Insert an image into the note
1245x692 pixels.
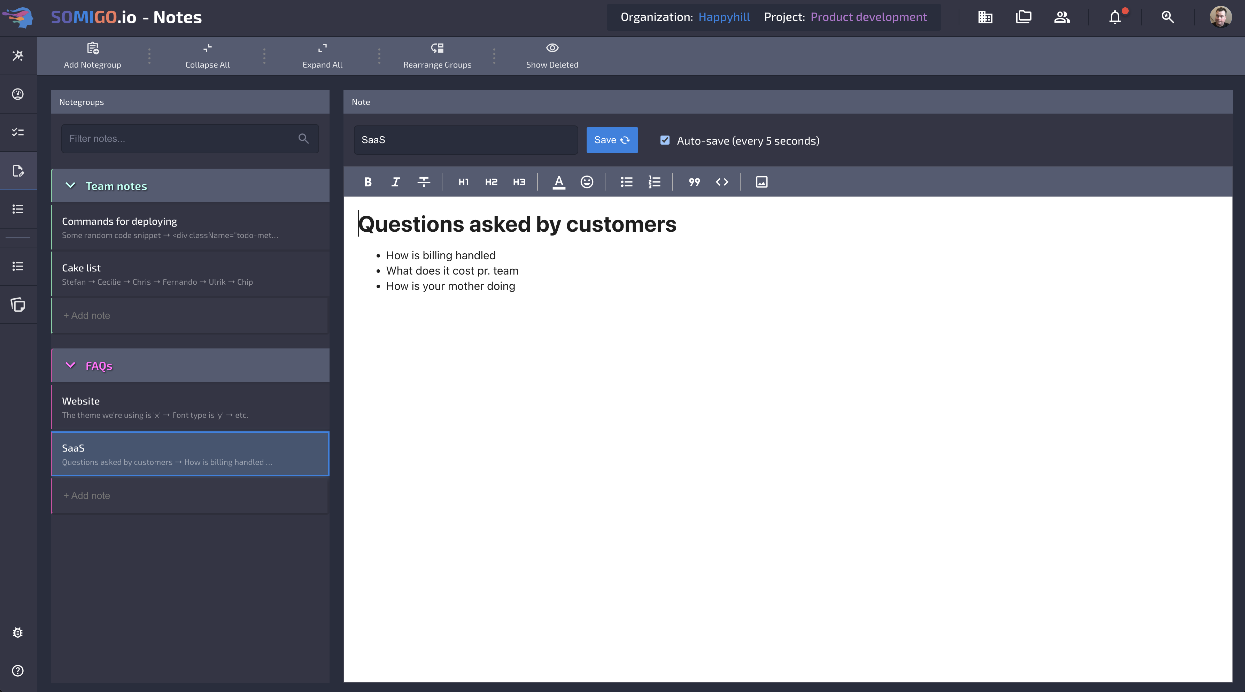click(762, 182)
